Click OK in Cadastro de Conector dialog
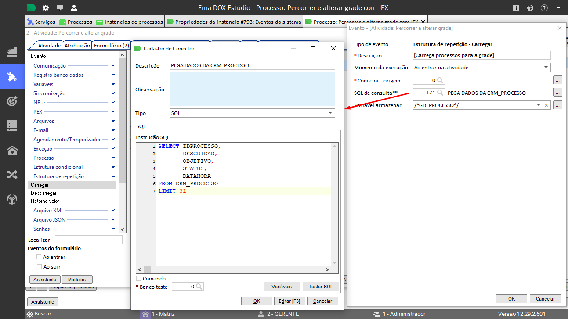The image size is (568, 319). tap(257, 301)
